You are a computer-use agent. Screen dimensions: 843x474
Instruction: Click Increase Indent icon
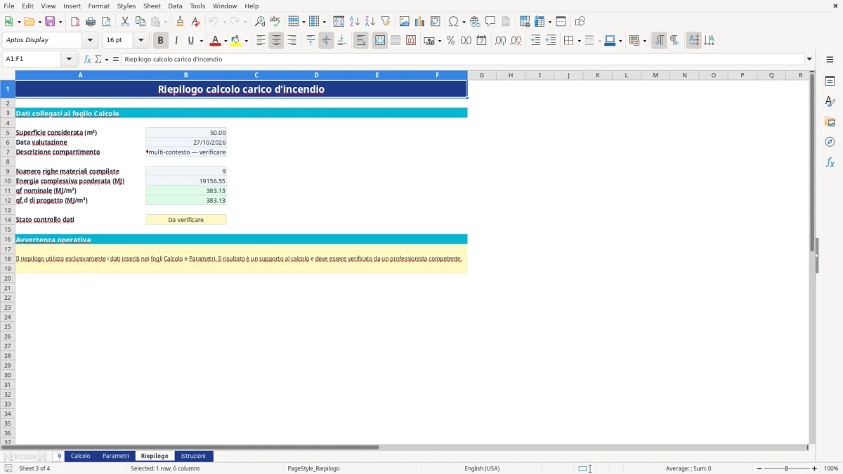(535, 41)
